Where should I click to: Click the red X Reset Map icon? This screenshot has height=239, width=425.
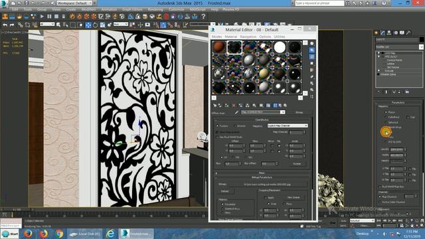point(234,106)
